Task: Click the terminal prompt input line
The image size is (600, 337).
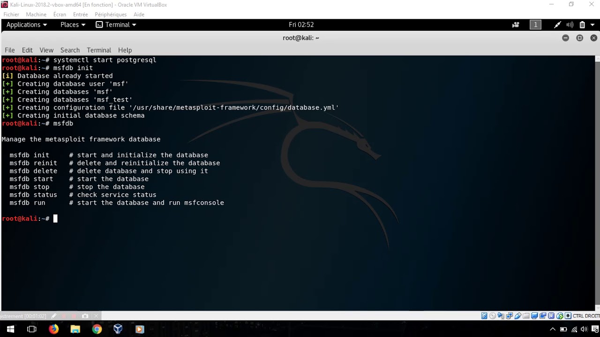Action: tap(298, 219)
